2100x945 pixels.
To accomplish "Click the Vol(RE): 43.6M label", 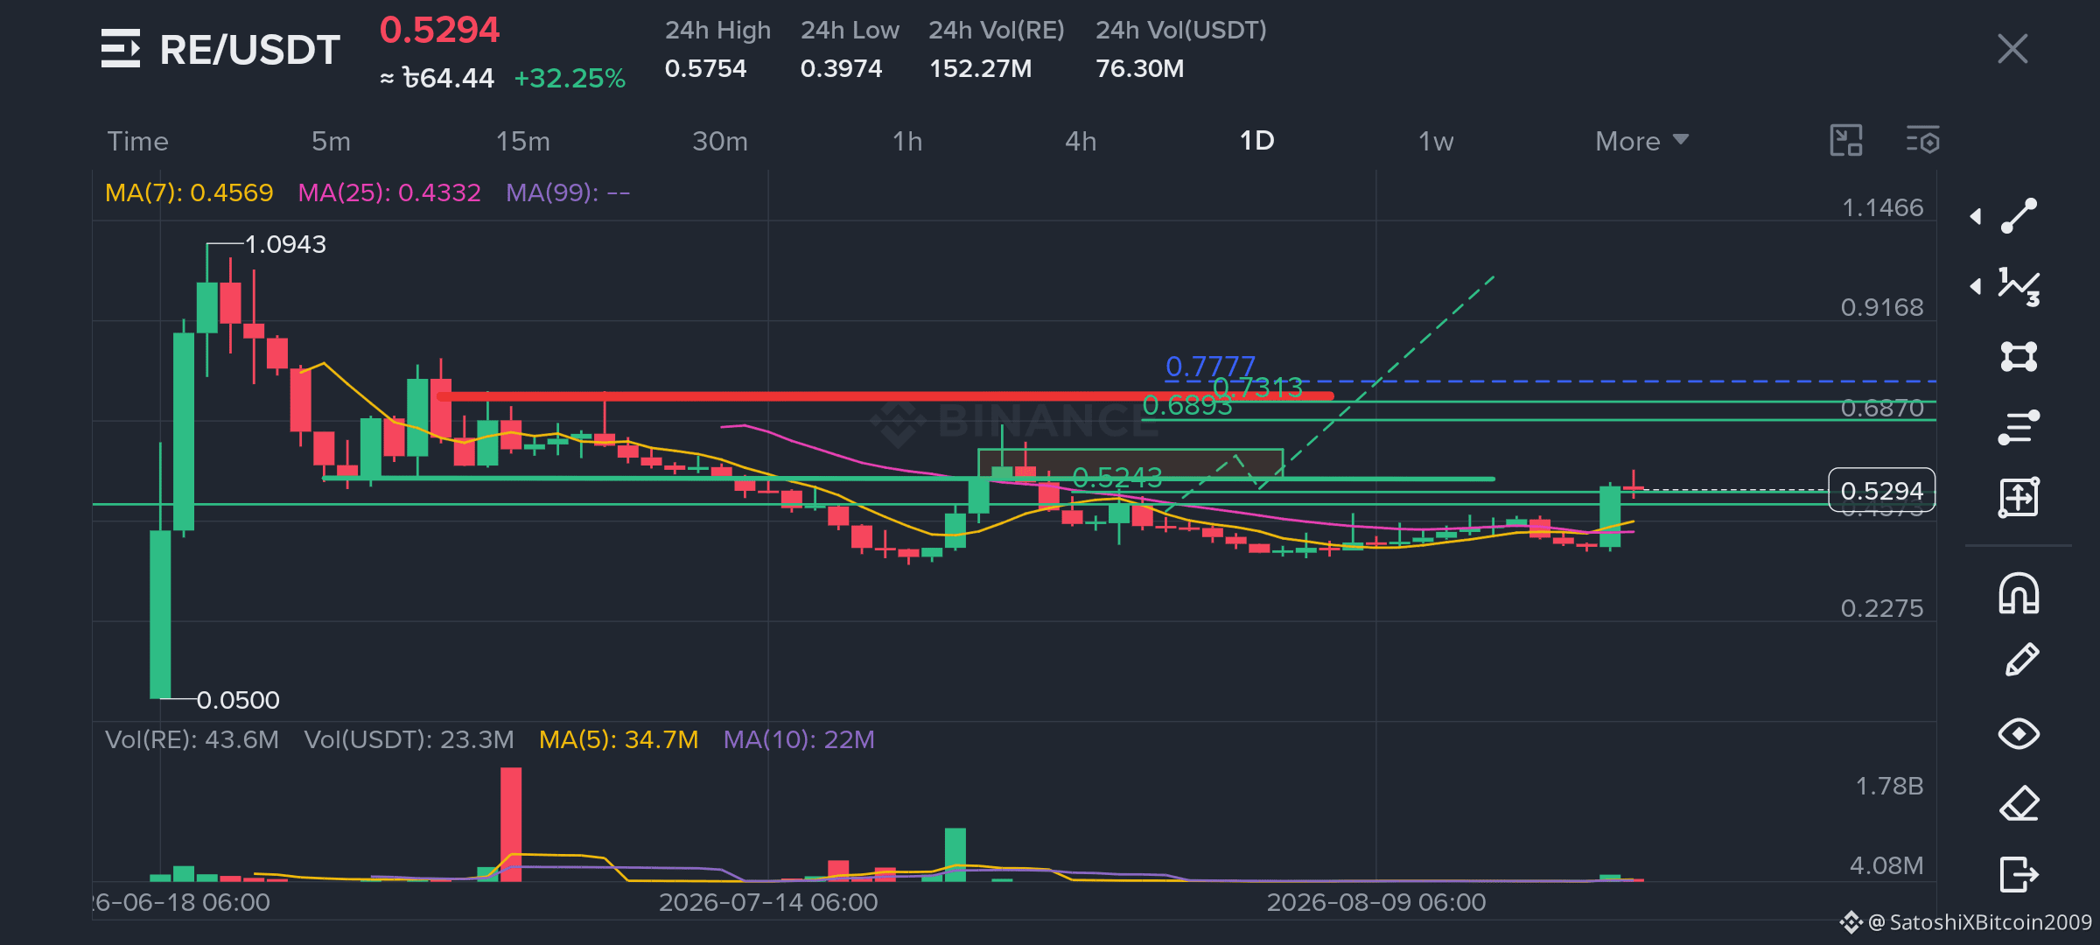I will tap(192, 739).
